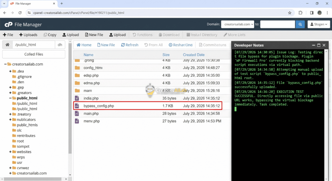Click Refresh in the file pane toolbar

click(130, 45)
